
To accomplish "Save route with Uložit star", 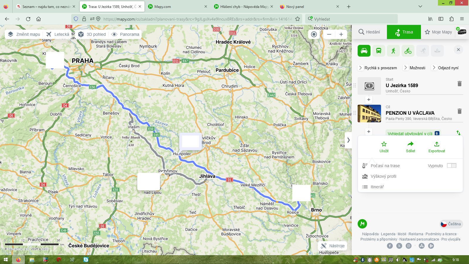I will [384, 147].
